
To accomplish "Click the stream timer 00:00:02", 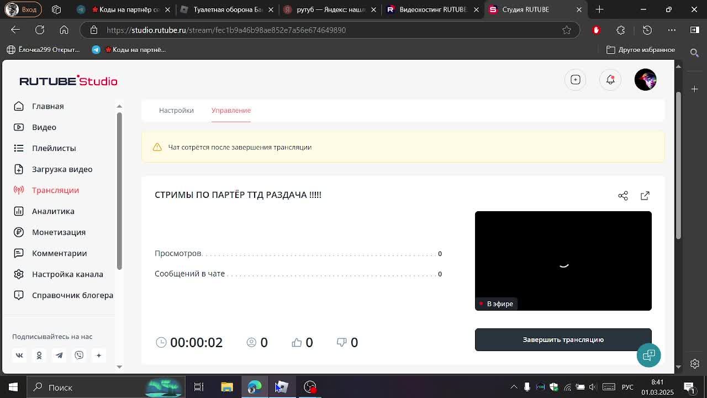I will click(x=196, y=342).
